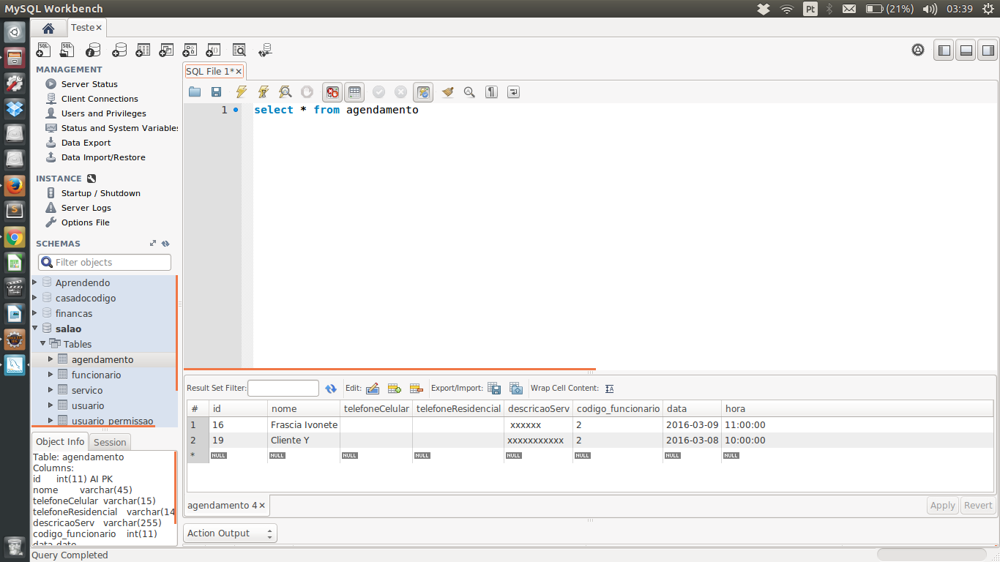1000x562 pixels.
Task: Click the Result Set Filter field
Action: point(283,389)
